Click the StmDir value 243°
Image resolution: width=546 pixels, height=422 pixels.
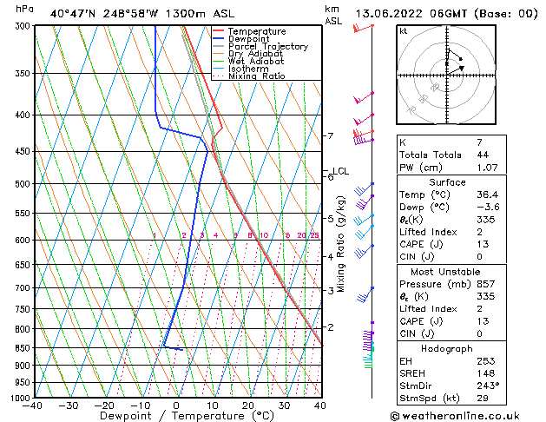point(488,386)
